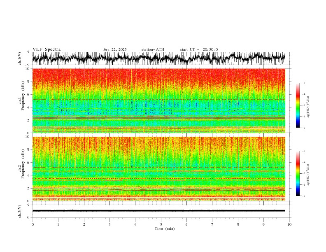Click time axis tick label "9"
The image size is (326, 252).
click(x=263, y=224)
